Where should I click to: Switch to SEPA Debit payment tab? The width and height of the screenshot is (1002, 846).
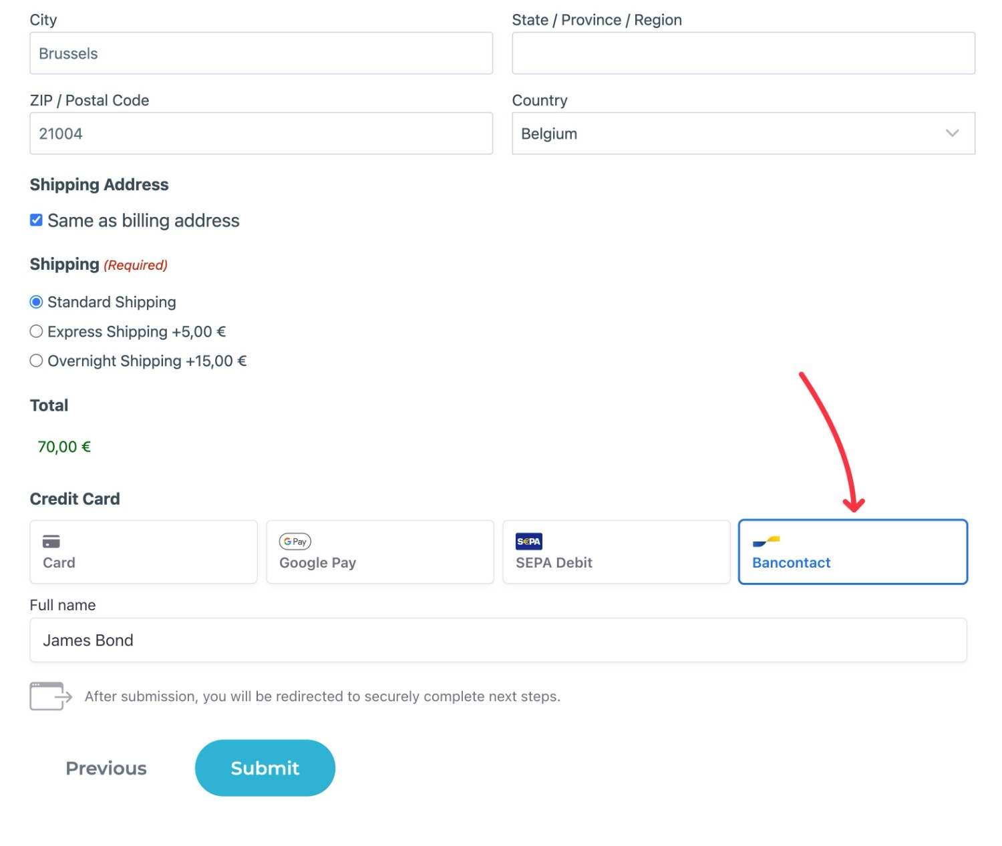[617, 552]
